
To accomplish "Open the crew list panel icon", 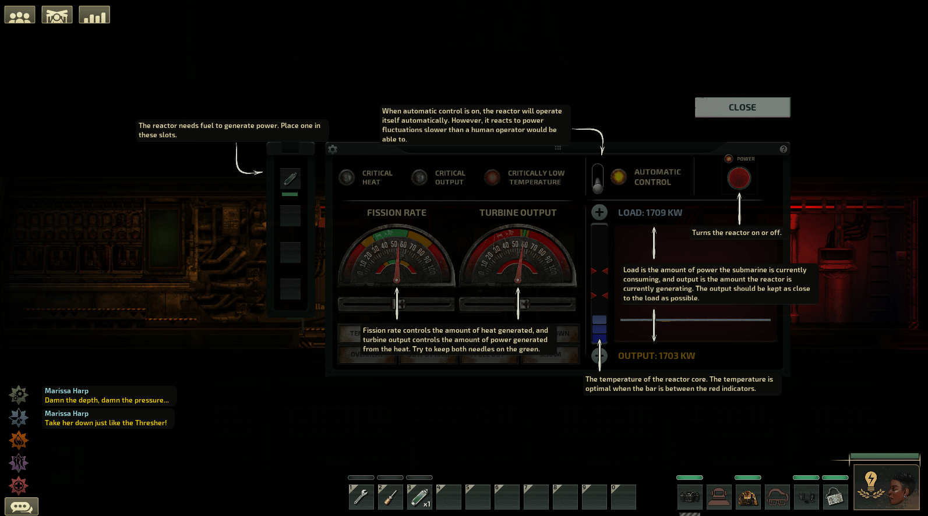I will click(20, 15).
